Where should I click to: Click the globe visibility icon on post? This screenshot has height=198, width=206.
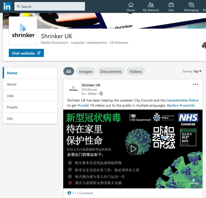(101, 93)
